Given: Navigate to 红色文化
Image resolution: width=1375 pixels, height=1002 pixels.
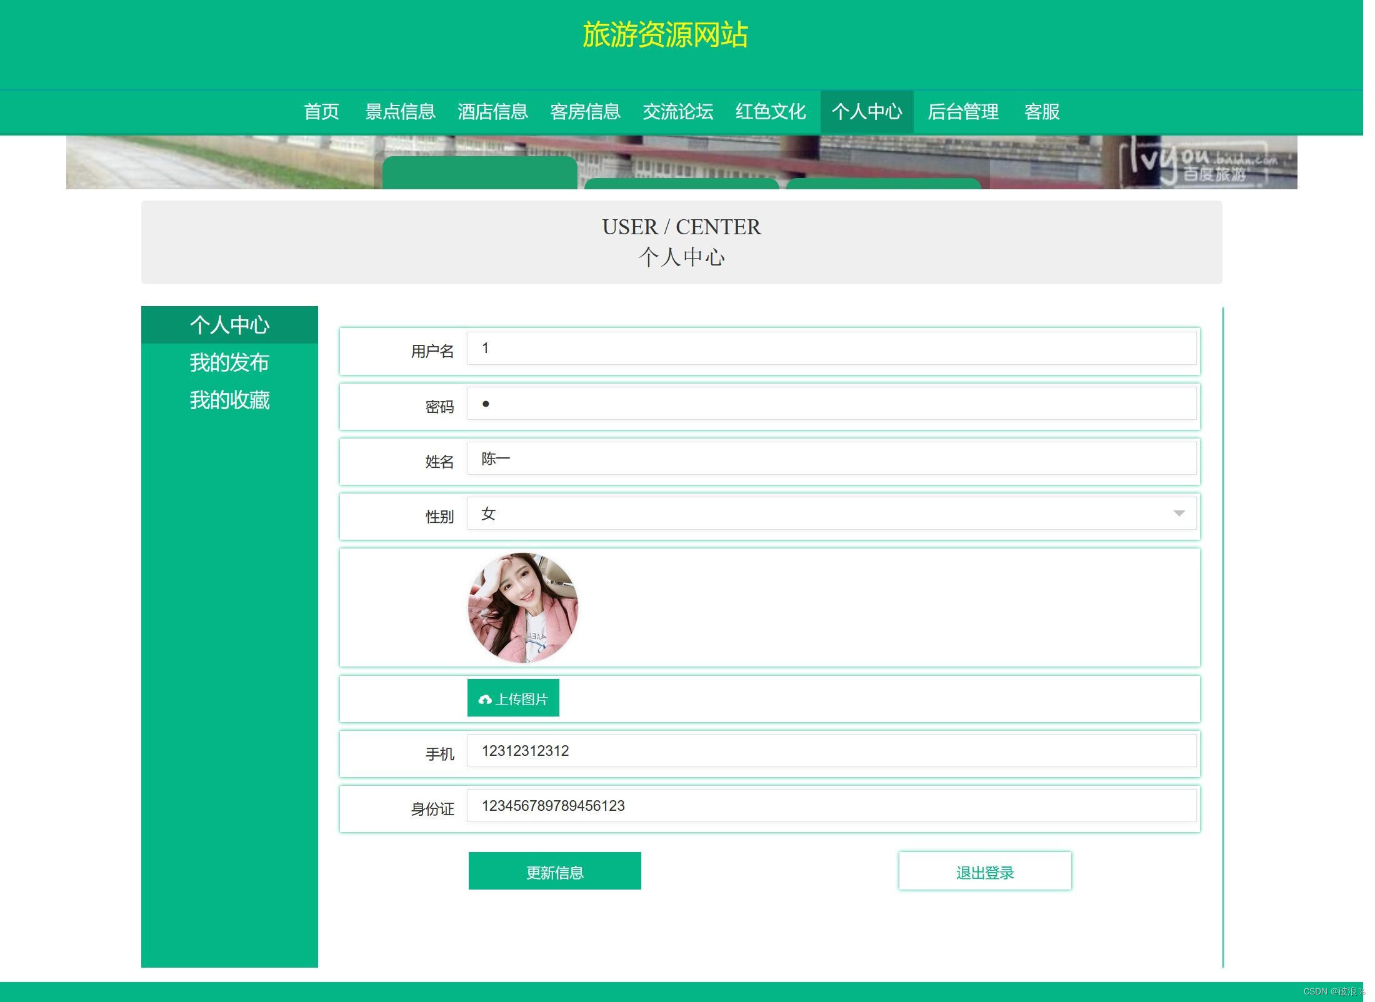Looking at the screenshot, I should (x=770, y=112).
